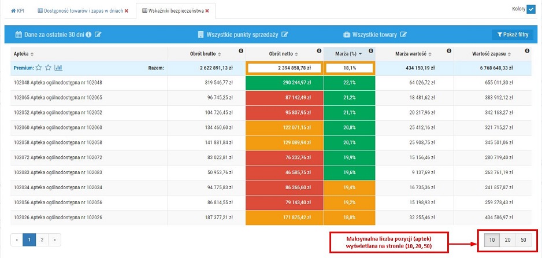542x258 pixels.
Task: Show 20 pharmacies per page
Action: (x=507, y=240)
